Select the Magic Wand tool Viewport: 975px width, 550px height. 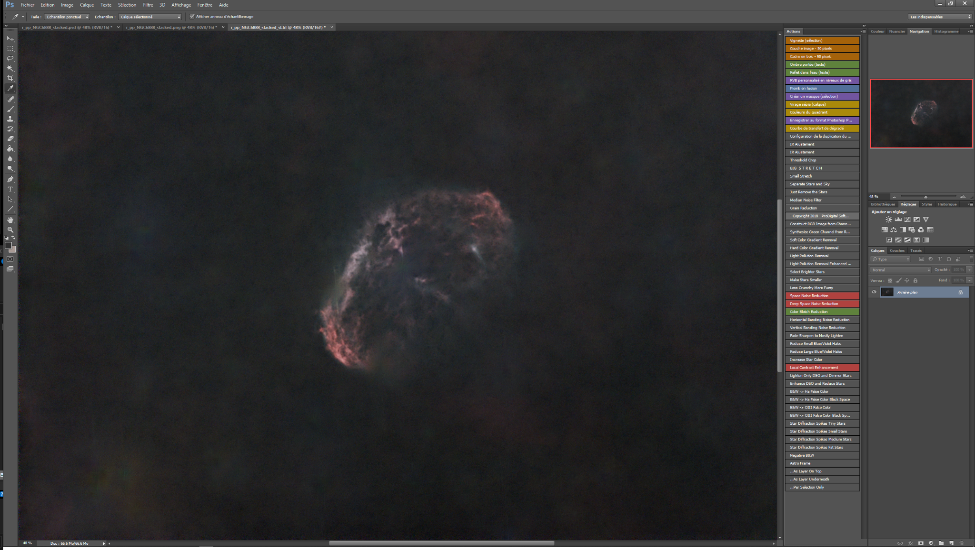10,69
